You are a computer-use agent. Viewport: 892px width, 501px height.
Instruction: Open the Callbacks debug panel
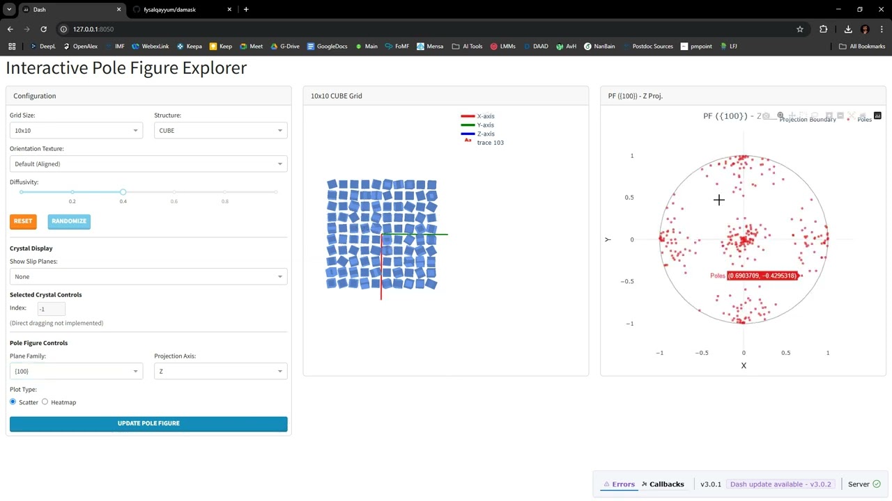663,484
